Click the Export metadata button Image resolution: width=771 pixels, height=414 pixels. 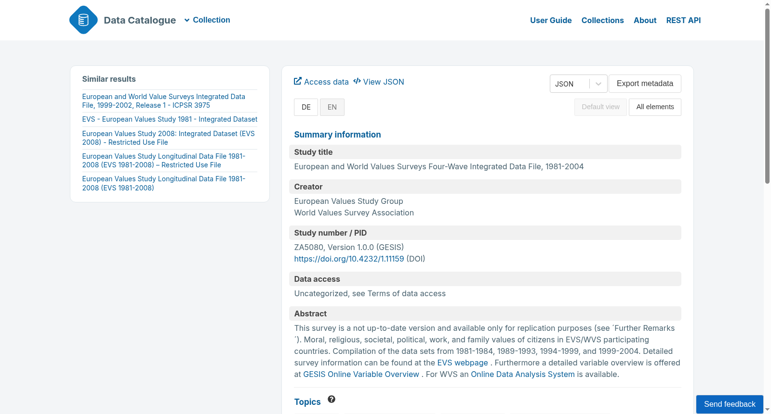coord(645,84)
